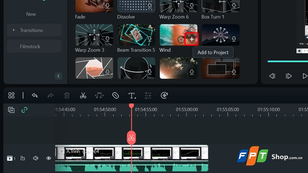Open the layout grid icon in toolbar
The width and height of the screenshot is (308, 173).
pos(12,95)
